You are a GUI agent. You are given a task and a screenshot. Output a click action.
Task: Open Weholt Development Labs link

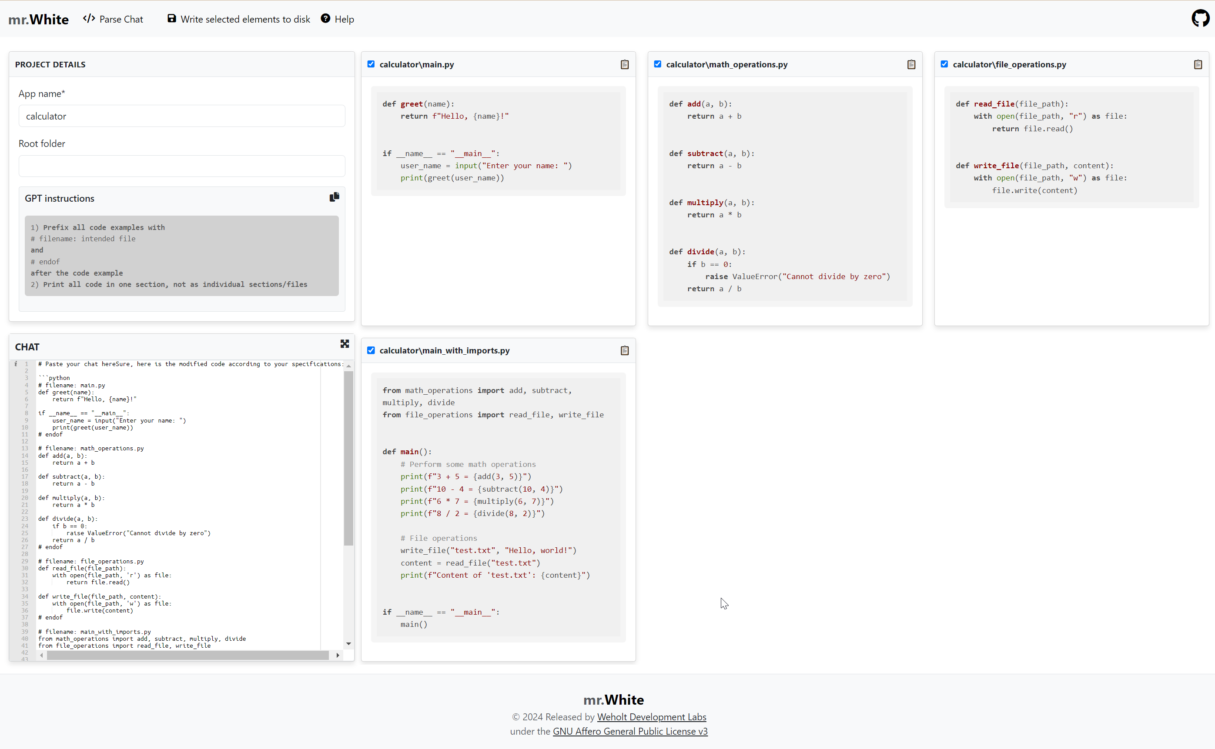point(651,717)
